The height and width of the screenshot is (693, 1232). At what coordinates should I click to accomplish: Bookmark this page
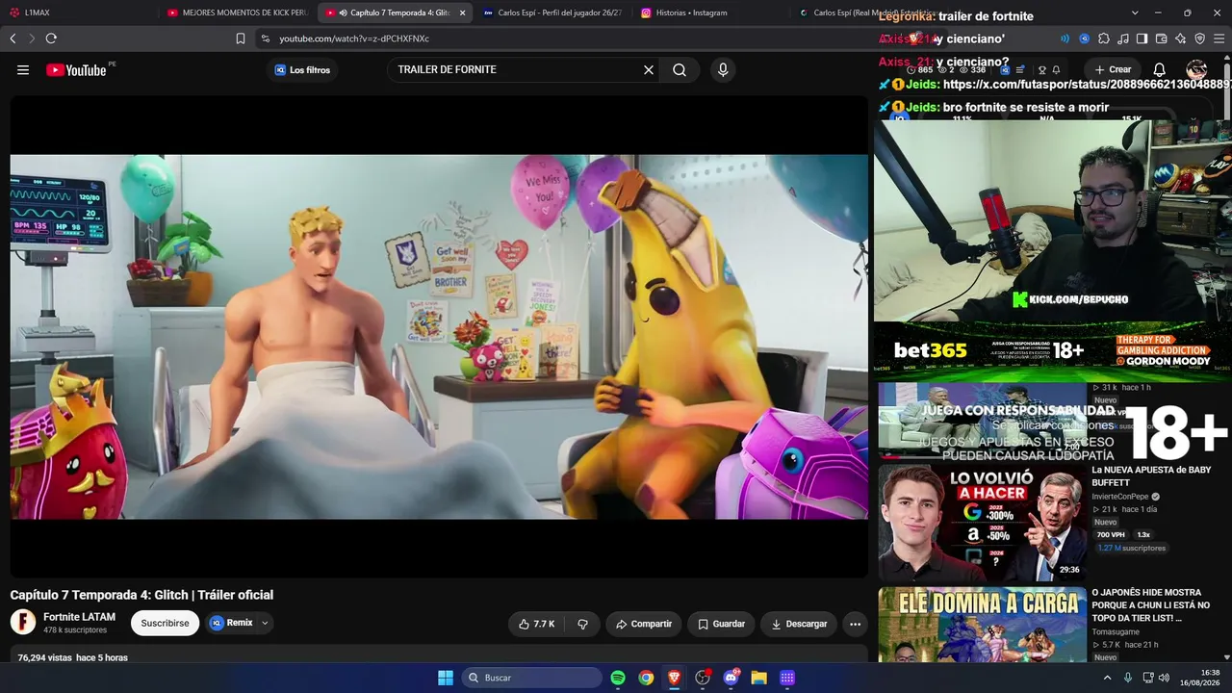[x=241, y=38]
